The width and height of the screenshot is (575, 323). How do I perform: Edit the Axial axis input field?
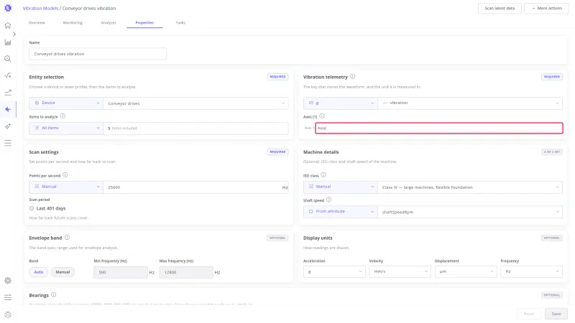click(439, 128)
